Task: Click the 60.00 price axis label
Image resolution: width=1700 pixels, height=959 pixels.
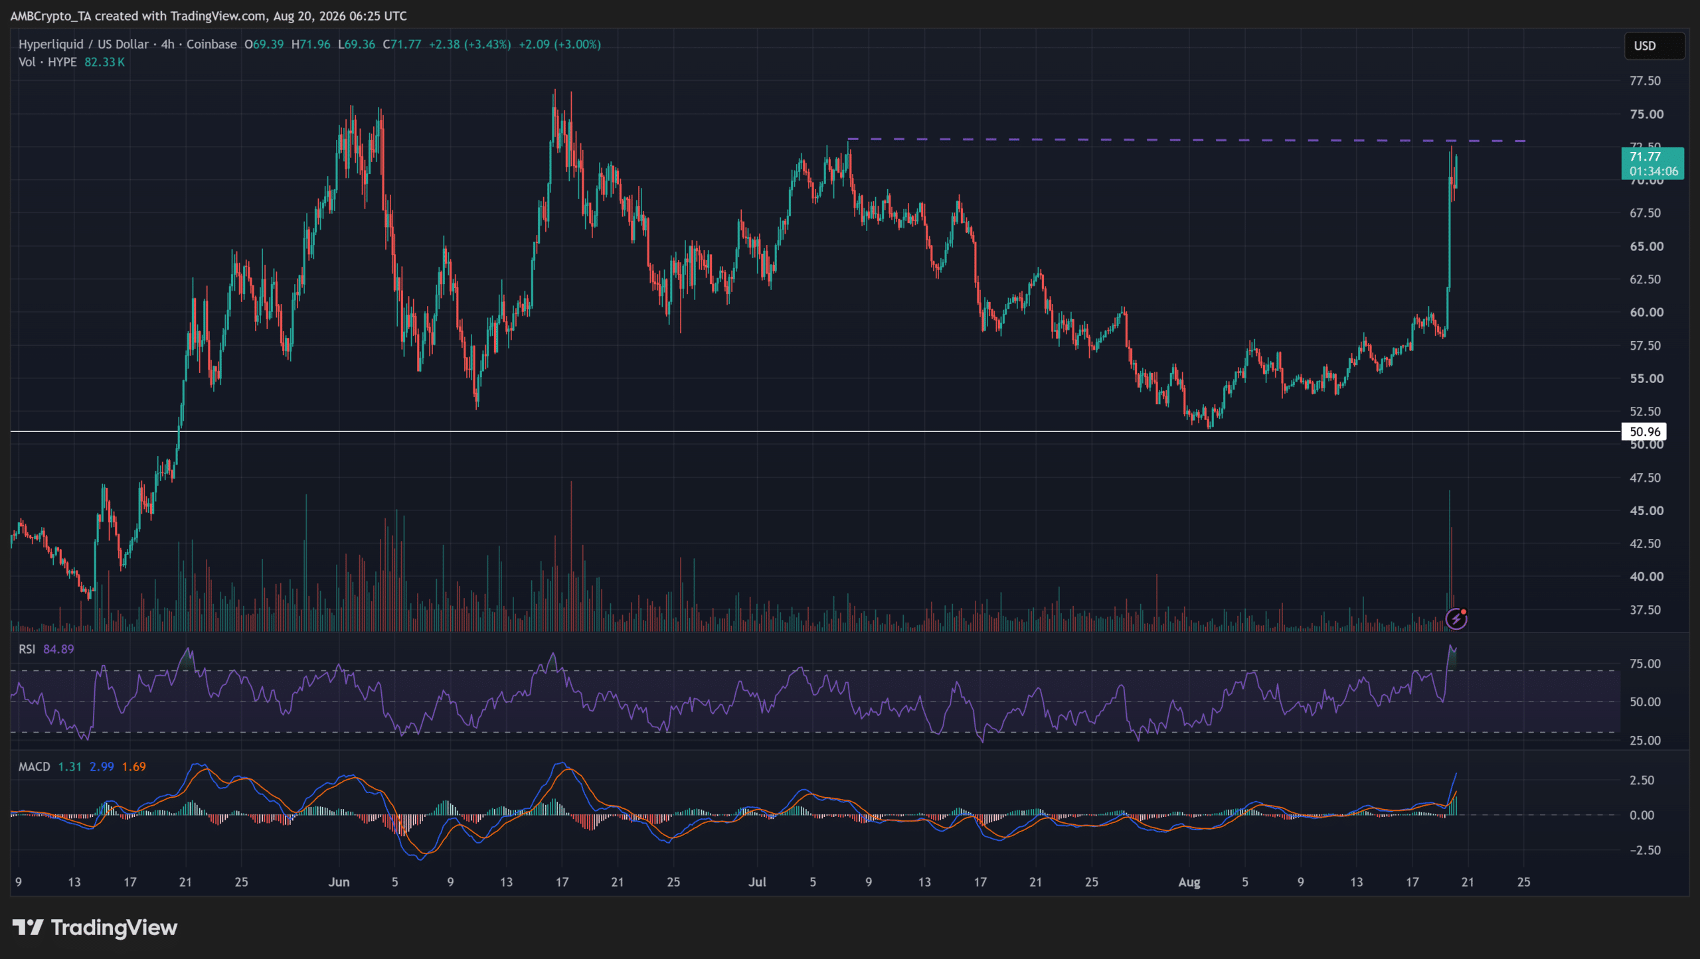Action: (1646, 312)
